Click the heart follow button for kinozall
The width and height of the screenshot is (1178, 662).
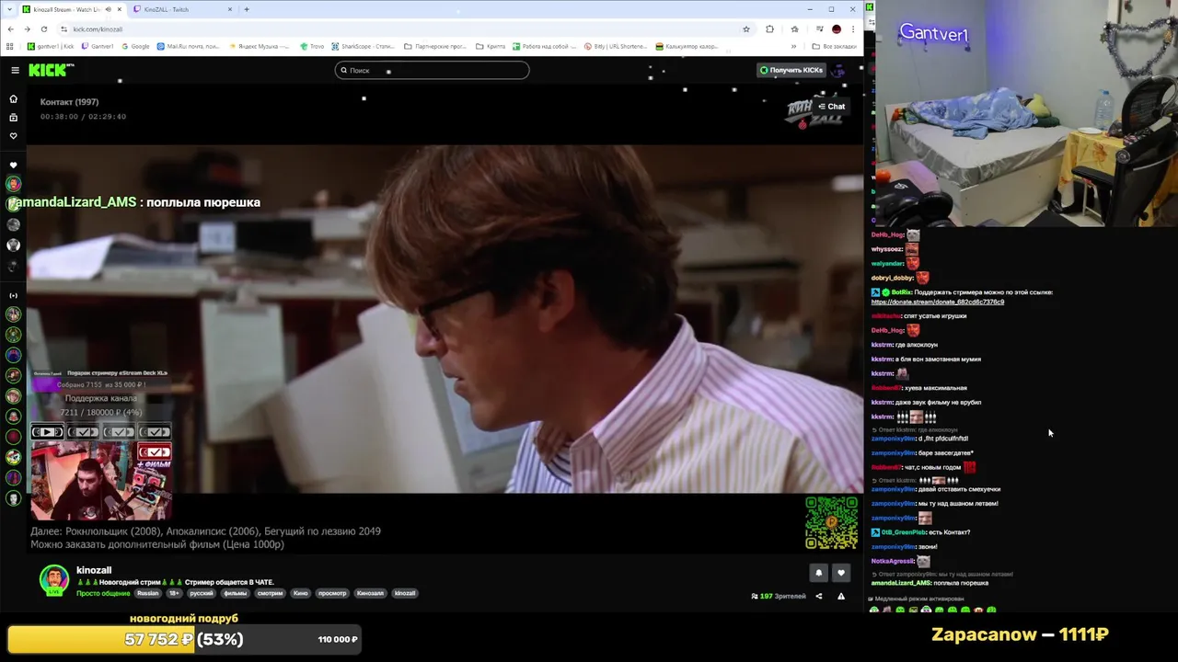click(x=840, y=573)
